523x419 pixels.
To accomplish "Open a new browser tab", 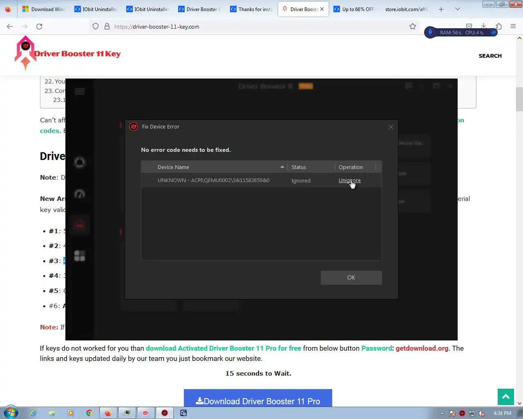I will pos(441,9).
